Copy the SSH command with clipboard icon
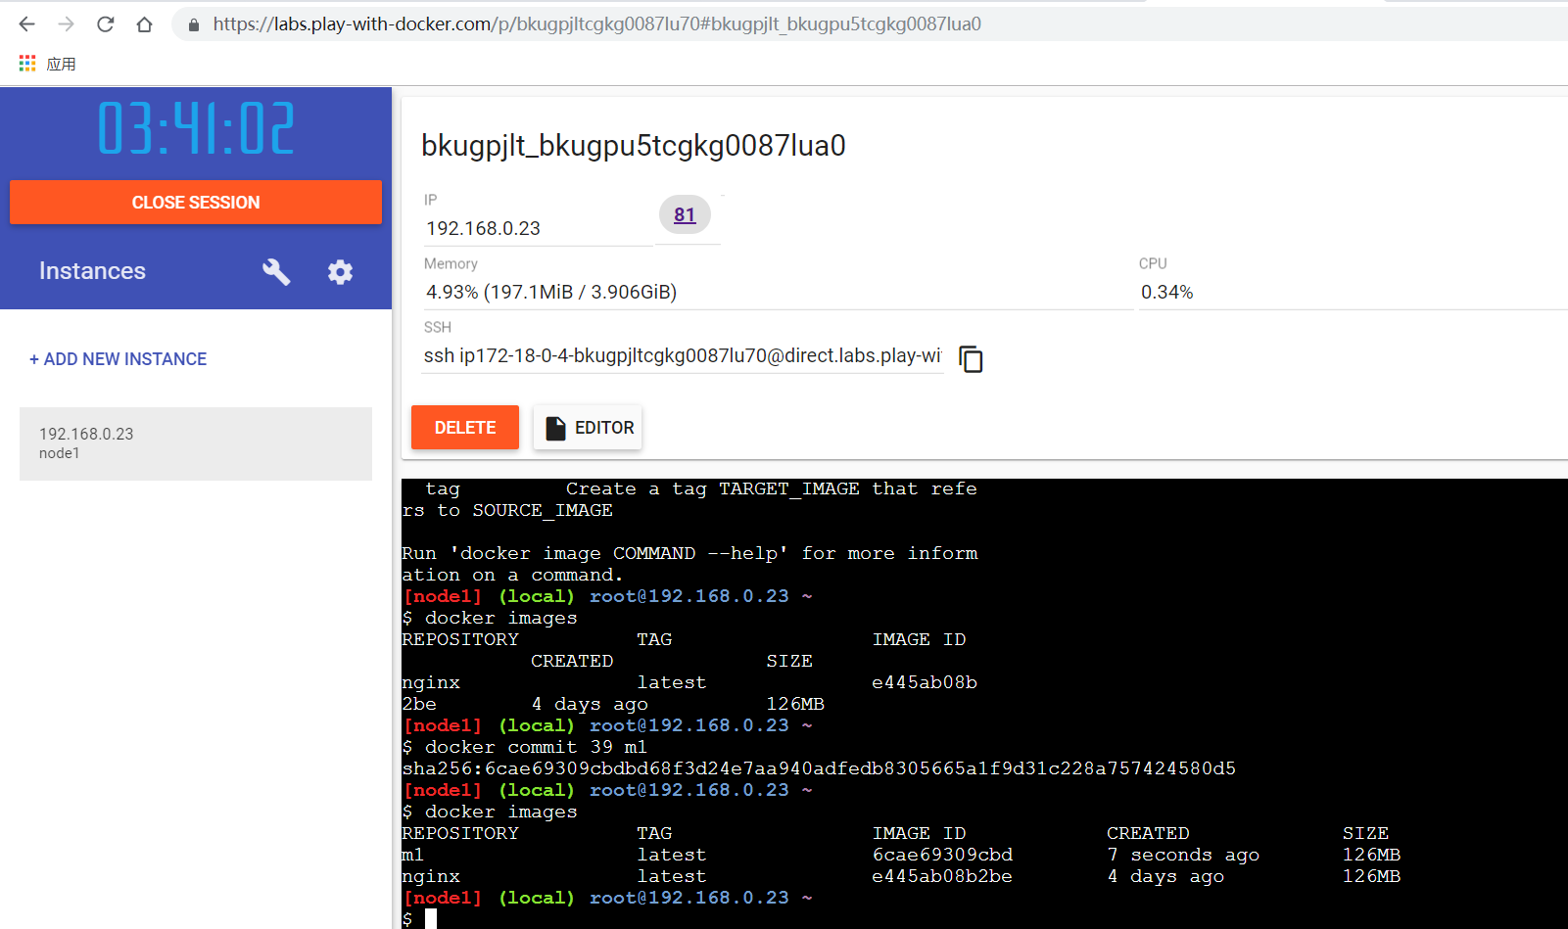1568x929 pixels. [971, 359]
